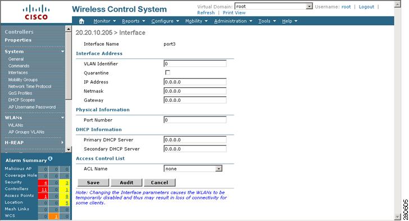Focus the Netmask field

[x=195, y=91]
